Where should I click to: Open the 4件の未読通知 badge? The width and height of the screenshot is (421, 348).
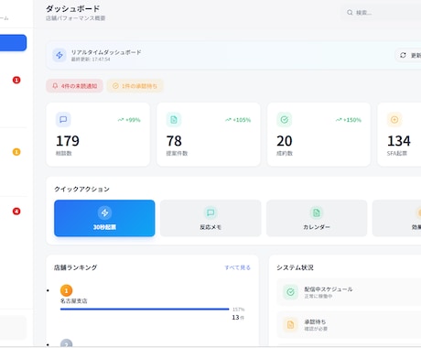tap(74, 86)
